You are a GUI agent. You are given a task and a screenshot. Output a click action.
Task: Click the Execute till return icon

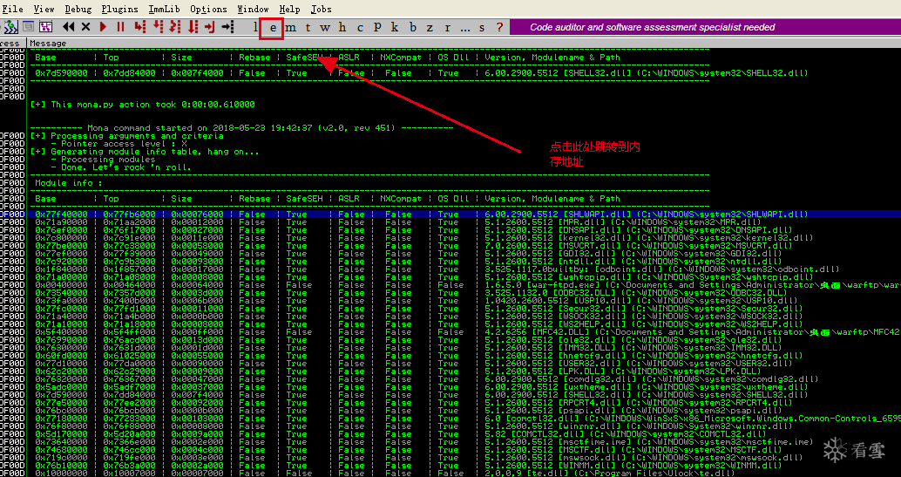pos(210,26)
